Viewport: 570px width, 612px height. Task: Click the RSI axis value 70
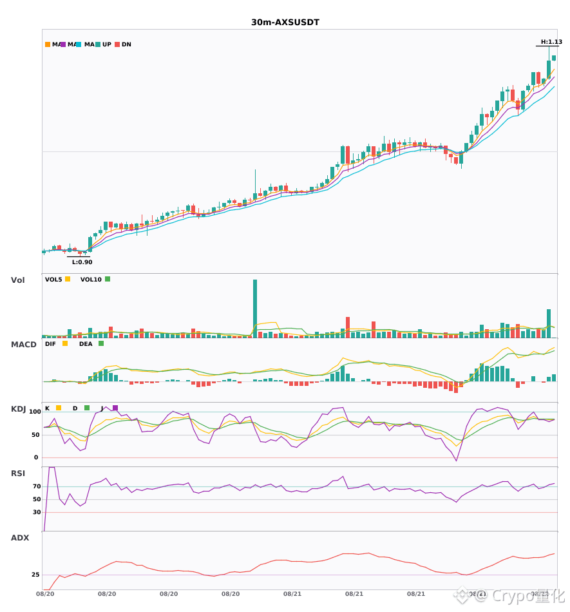point(37,486)
